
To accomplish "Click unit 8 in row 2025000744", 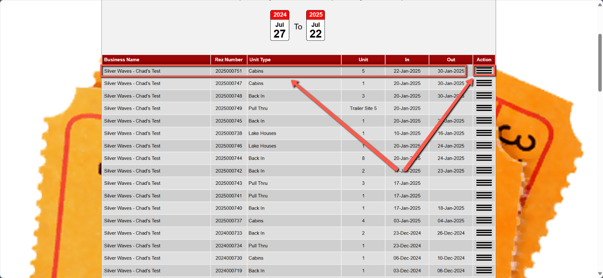I will click(x=363, y=158).
